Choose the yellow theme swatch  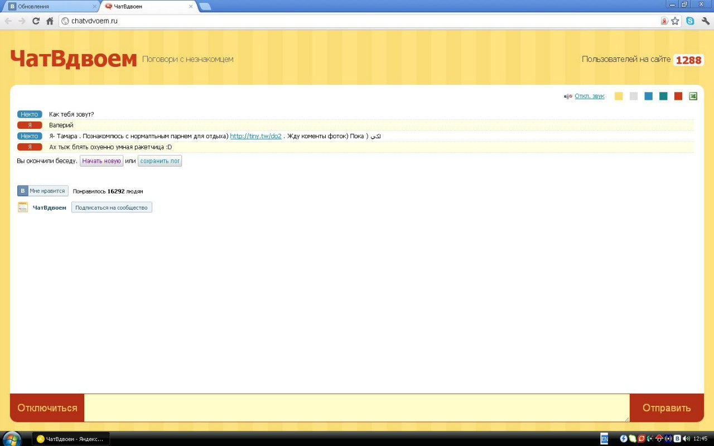pos(619,96)
